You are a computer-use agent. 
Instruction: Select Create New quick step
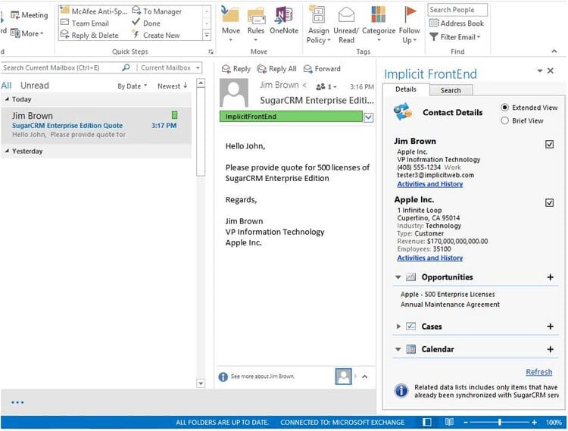pyautogui.click(x=156, y=35)
